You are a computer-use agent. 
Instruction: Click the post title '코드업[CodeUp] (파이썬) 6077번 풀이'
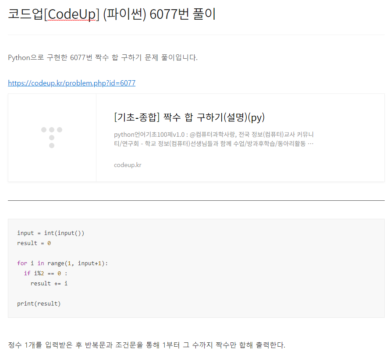point(112,14)
